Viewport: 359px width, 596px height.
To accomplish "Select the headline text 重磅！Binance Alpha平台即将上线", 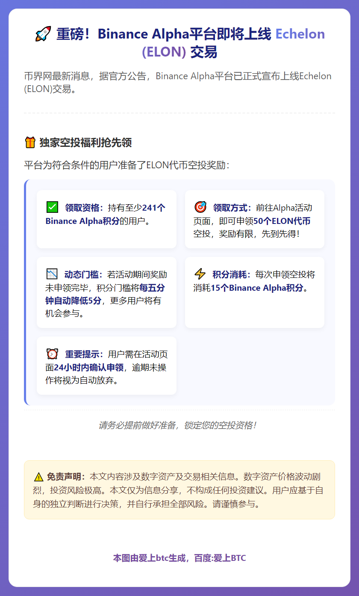I will [164, 34].
